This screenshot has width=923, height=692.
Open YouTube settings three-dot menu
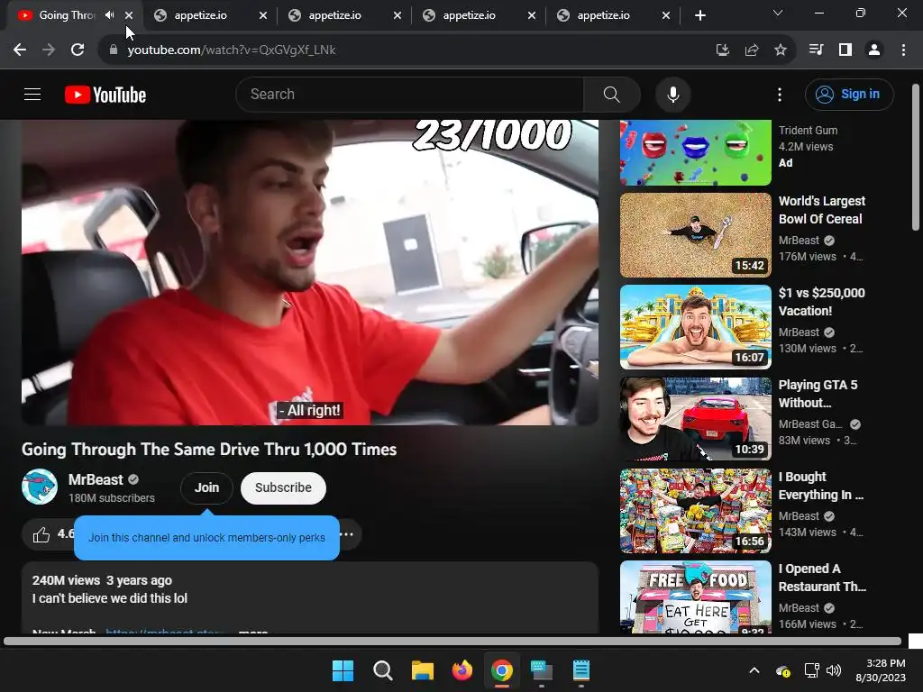click(780, 94)
